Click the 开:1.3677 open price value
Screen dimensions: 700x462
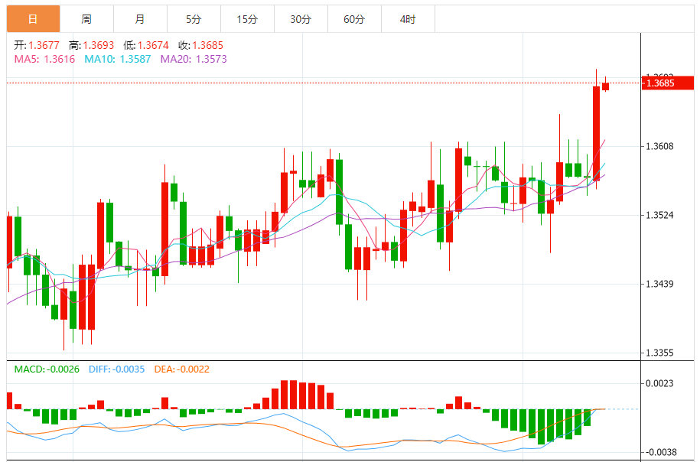click(37, 45)
